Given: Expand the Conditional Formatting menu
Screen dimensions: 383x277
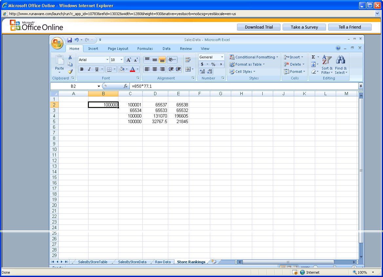Looking at the screenshot, I should pos(254,57).
